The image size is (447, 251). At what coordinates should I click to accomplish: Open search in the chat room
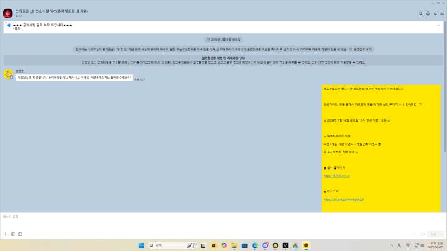coord(421,13)
